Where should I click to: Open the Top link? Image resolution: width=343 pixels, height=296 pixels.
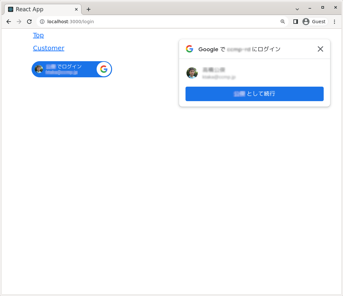coord(38,35)
